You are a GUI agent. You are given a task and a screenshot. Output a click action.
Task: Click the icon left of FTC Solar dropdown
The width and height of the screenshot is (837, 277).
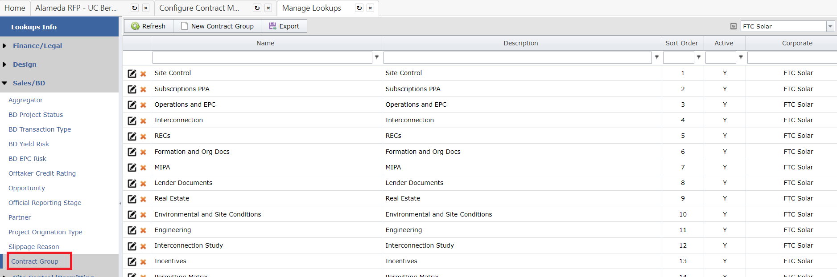coord(733,26)
